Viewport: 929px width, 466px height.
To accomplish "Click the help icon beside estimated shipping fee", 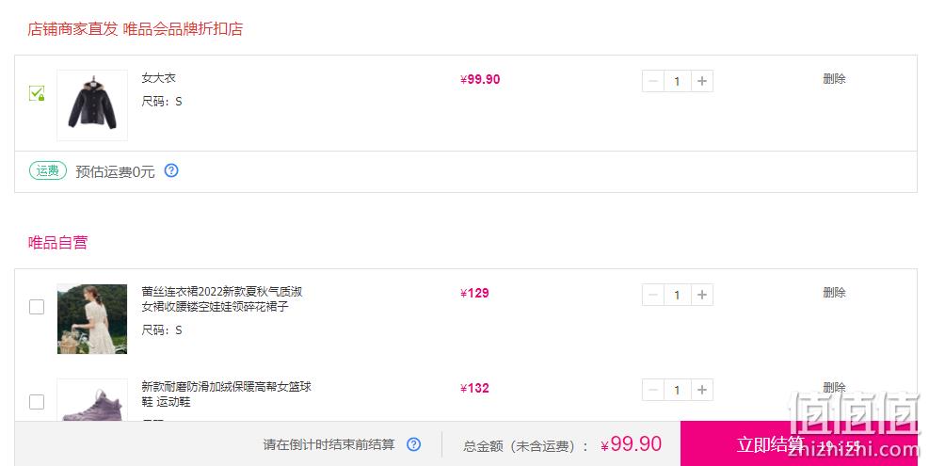I will [171, 170].
